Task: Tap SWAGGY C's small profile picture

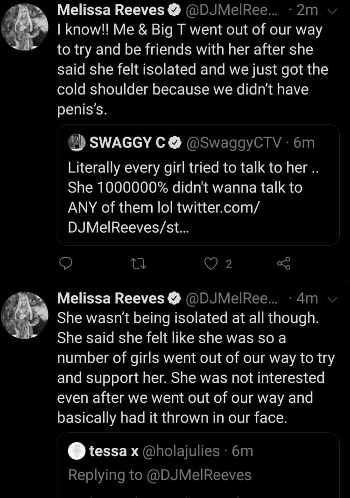Action: coord(77,142)
